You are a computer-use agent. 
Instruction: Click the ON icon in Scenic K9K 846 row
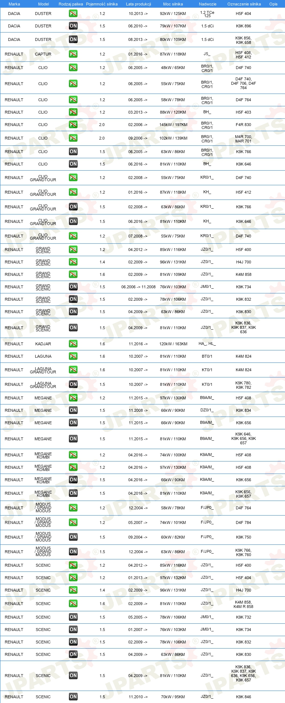pyautogui.click(x=73, y=697)
